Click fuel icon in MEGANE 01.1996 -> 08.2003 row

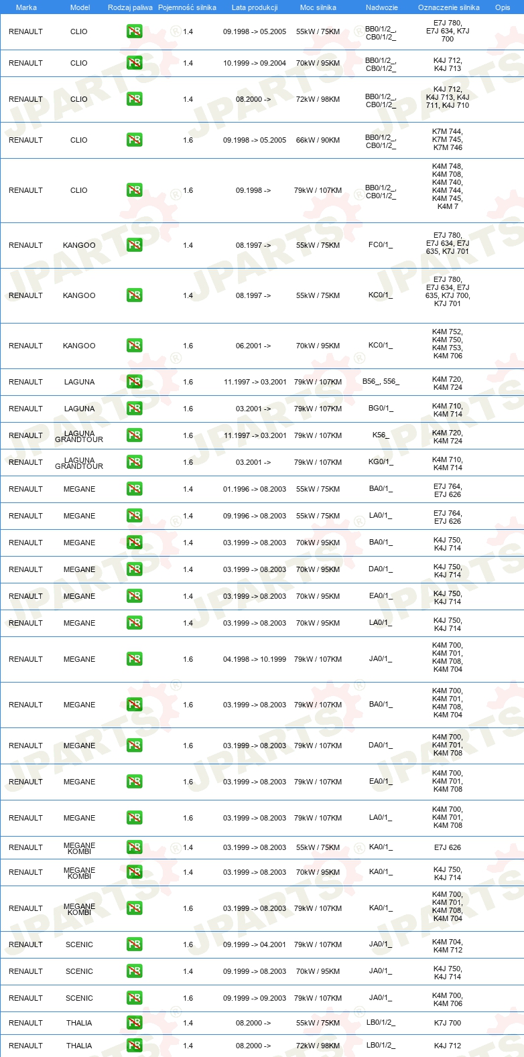pos(135,489)
